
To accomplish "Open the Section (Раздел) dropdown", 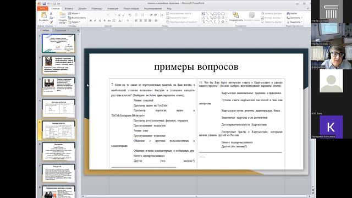I will coord(74,22).
